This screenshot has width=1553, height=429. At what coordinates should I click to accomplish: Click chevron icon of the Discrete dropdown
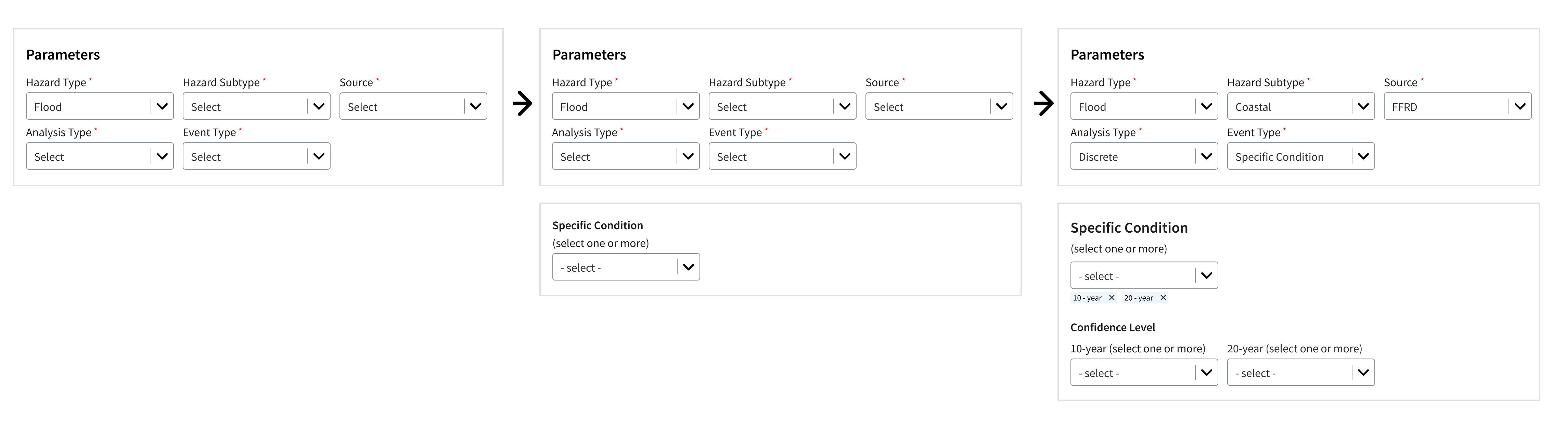(1206, 157)
